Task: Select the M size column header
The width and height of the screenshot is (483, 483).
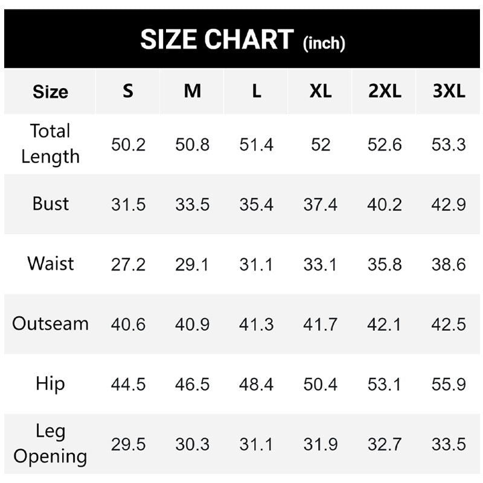Action: click(x=192, y=91)
